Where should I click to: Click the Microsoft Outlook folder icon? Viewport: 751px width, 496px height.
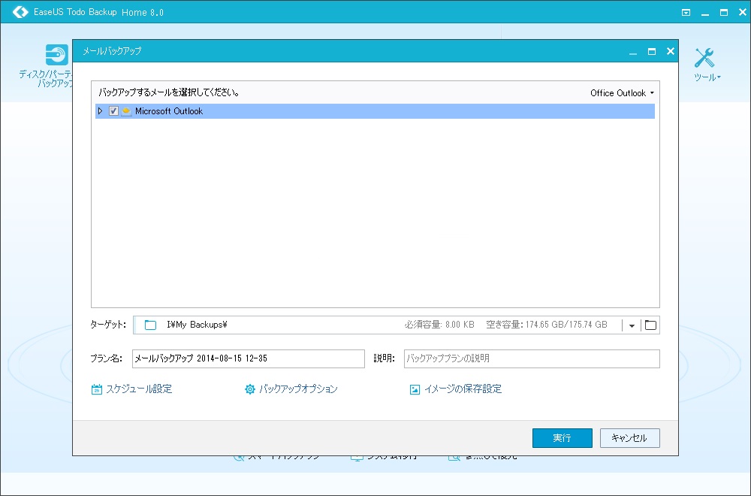(x=126, y=111)
